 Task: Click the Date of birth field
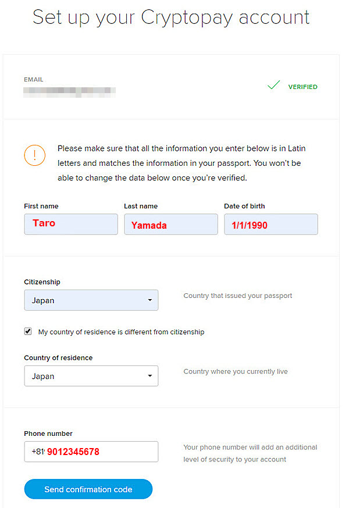[271, 224]
